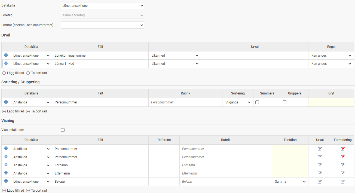This screenshot has height=193, width=355.
Task: Click the yellow Bryt cell in the sorting row
Action: coord(331,102)
